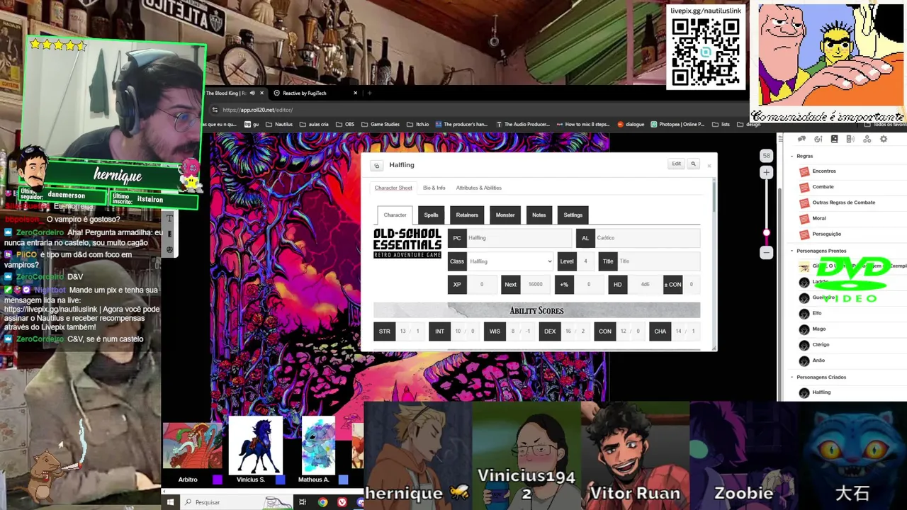The image size is (907, 510).
Task: Open the Itch.io bookmark folder
Action: 418,124
